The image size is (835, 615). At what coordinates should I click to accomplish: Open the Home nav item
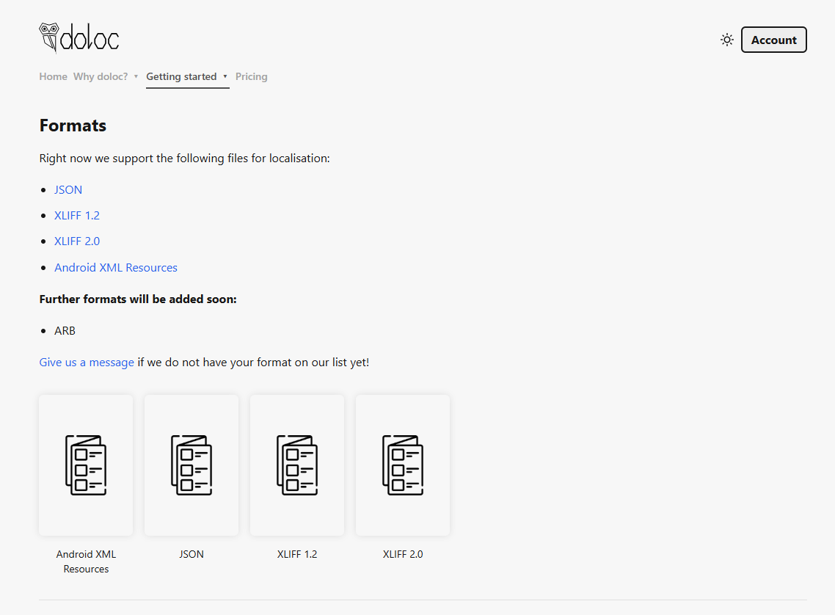54,76
